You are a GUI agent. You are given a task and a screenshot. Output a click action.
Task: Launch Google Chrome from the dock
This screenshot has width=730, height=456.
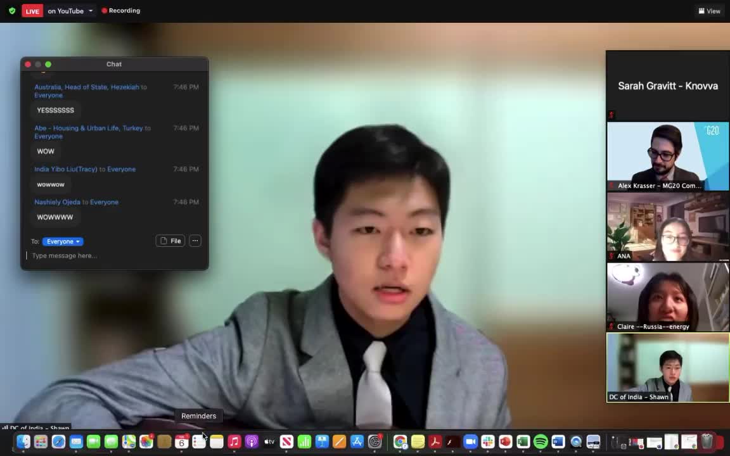pos(400,441)
